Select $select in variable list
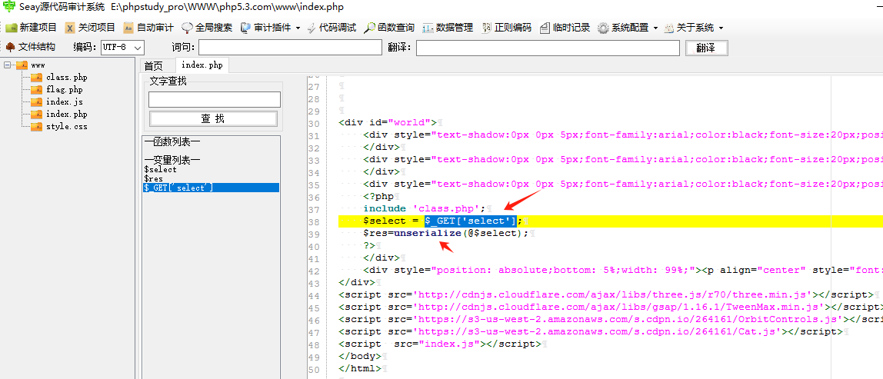This screenshot has height=379, width=883. click(161, 169)
